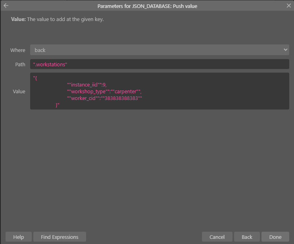Cancel the parameter editing
This screenshot has width=294, height=244.
(217, 237)
